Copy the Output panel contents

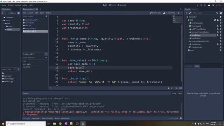click(174, 93)
